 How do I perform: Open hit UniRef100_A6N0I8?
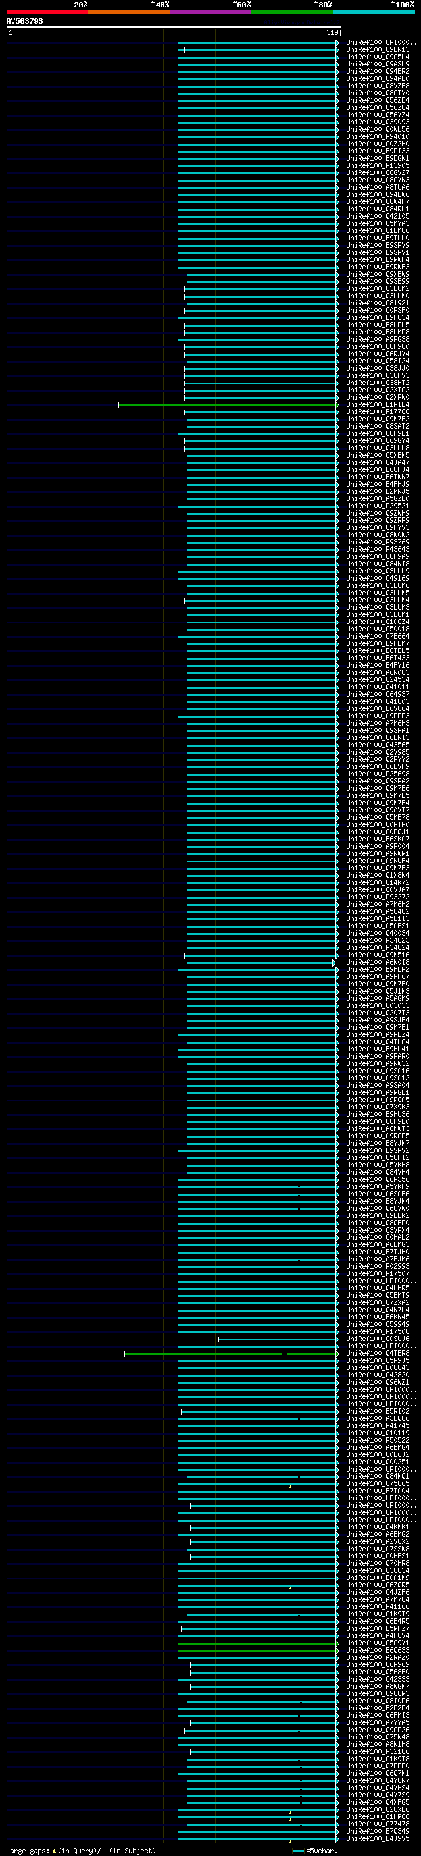click(x=377, y=962)
